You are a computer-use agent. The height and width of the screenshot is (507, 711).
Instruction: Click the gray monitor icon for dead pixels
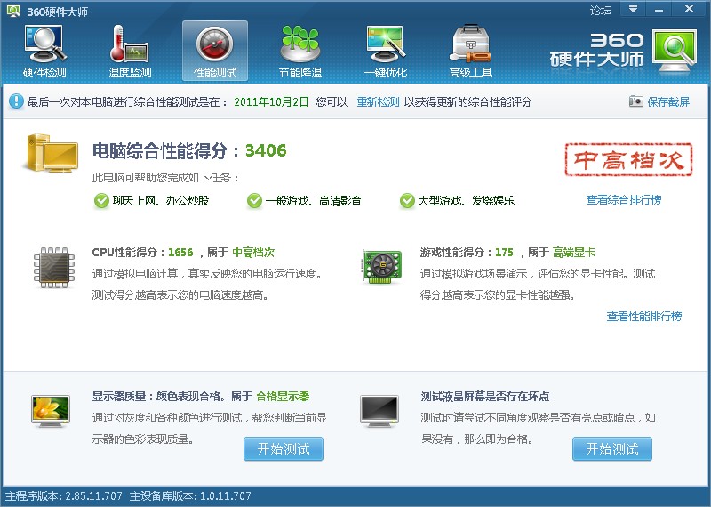click(x=379, y=411)
